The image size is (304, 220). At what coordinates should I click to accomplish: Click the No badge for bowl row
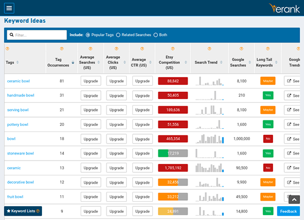[x=268, y=139]
